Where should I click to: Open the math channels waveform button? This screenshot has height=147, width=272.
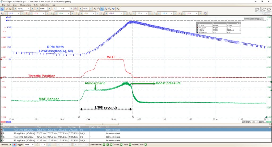click(x=205, y=13)
